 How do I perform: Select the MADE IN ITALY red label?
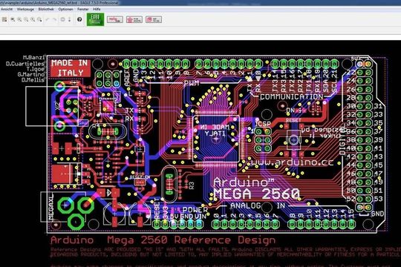click(71, 68)
